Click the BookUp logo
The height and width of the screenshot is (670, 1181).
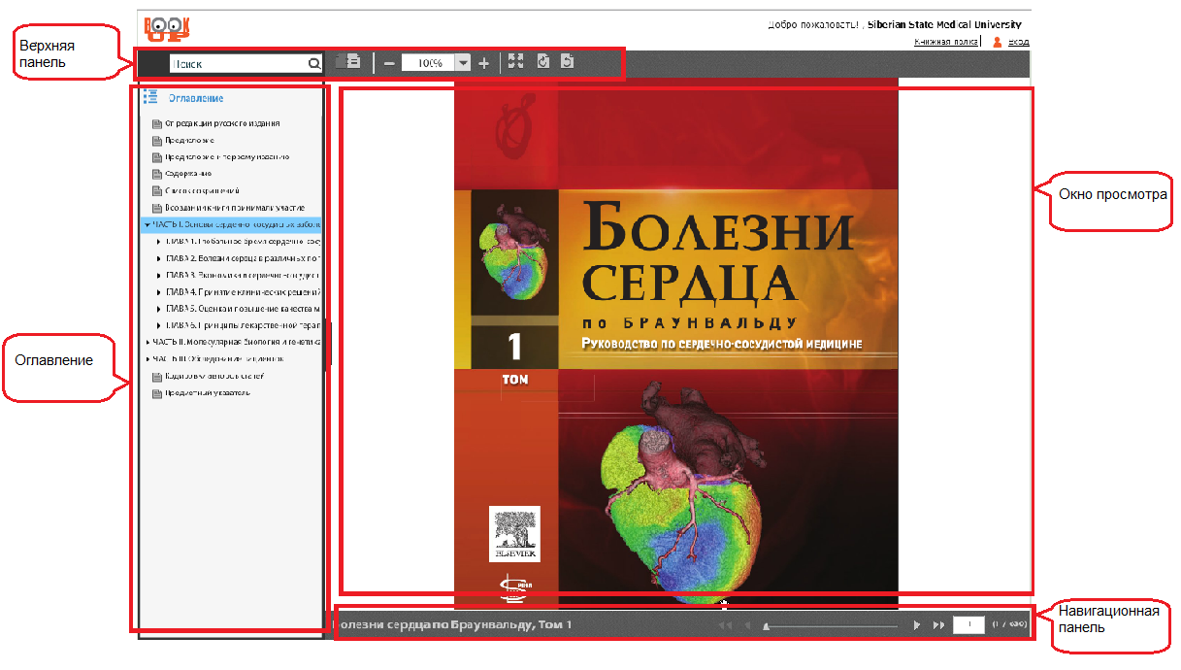[x=166, y=29]
